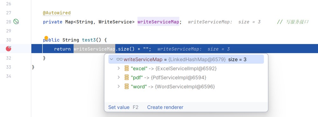This screenshot has width=318, height=117.
Task: Click the @Autowired annotation
Action: 57,13
